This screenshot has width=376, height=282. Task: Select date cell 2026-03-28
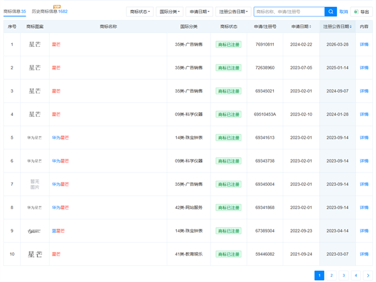[x=337, y=44]
